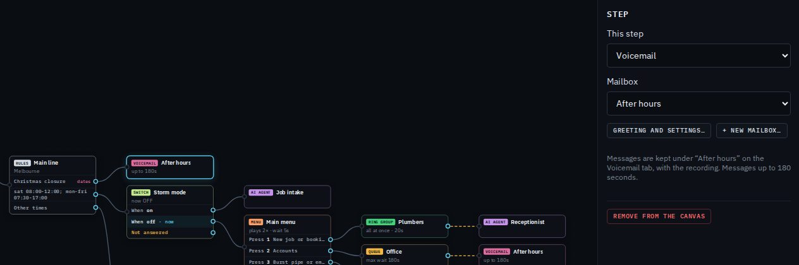This screenshot has height=265, width=799.
Task: Click the AI AGENT badge on Receptionist node
Action: (x=496, y=222)
